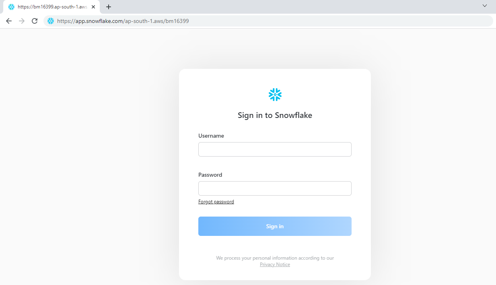Click the Snowflake logo above the sign-in heading
The width and height of the screenshot is (496, 285).
[275, 95]
